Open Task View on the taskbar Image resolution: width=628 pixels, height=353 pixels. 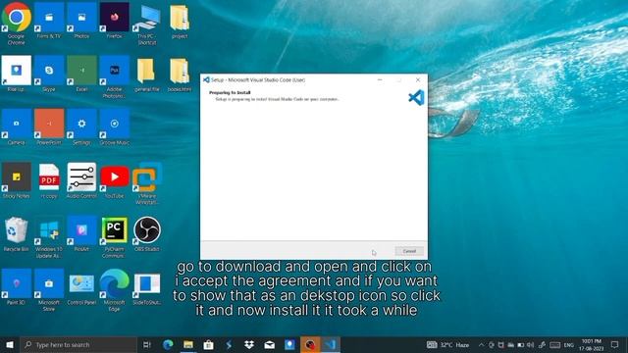point(147,344)
